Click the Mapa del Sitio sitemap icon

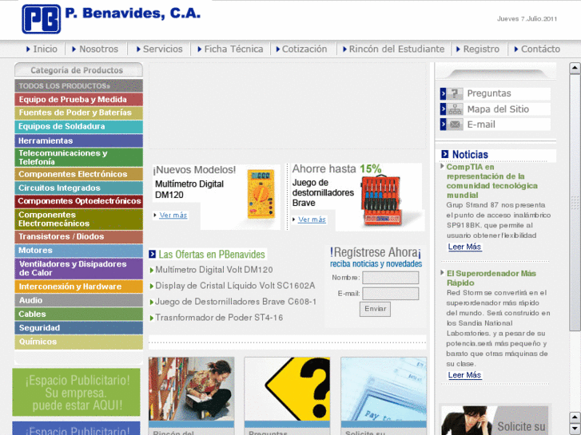pyautogui.click(x=455, y=109)
